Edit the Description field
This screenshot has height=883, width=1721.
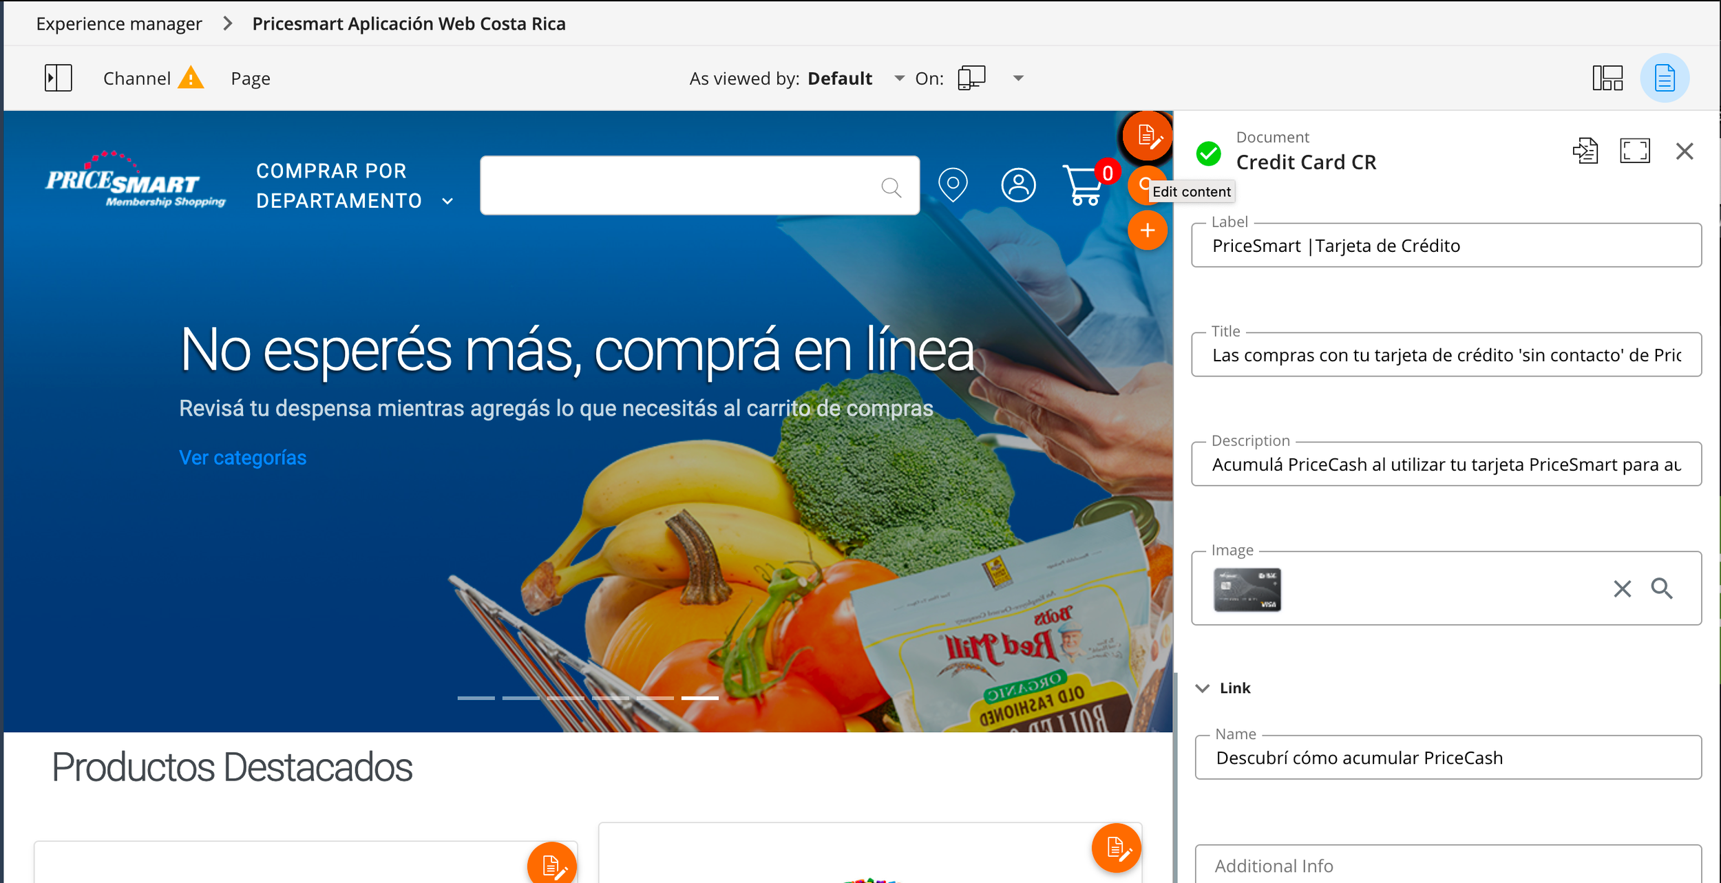1446,464
